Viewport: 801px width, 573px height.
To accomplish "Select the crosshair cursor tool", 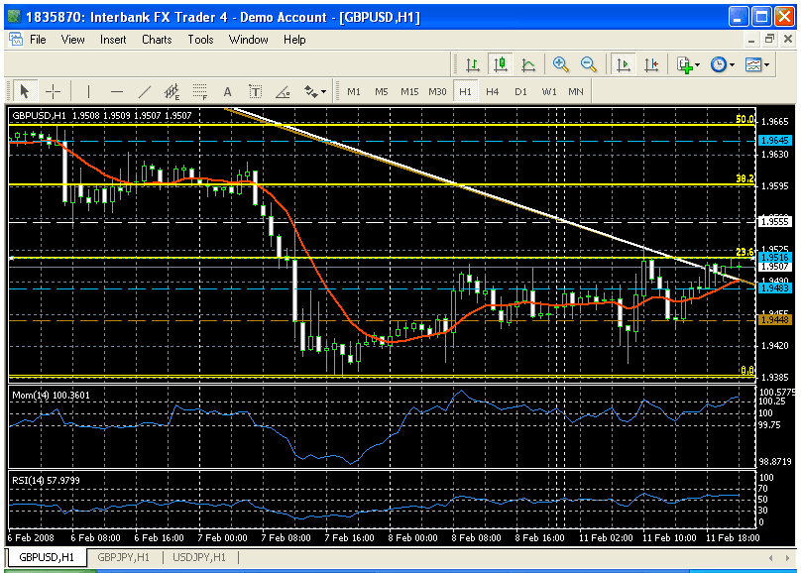I will pos(53,91).
